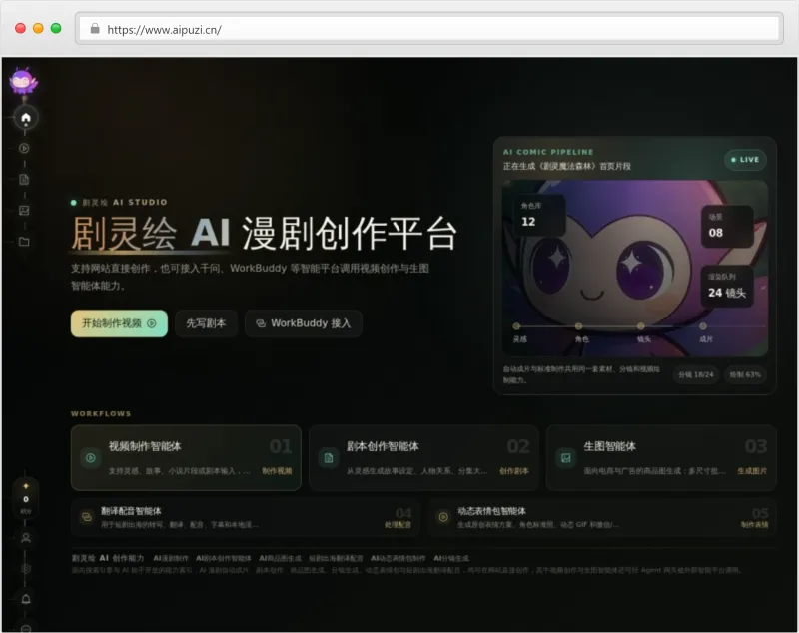Click 处理配音 link on card 04

coord(398,525)
